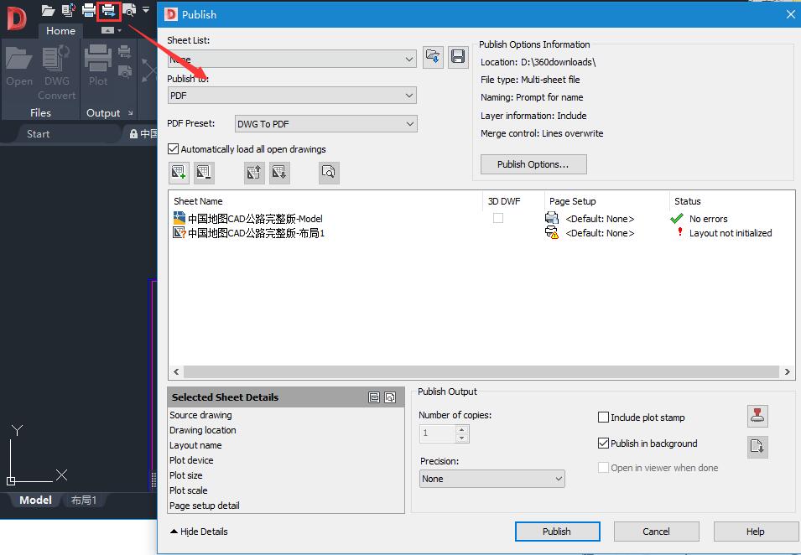This screenshot has height=555, width=801.
Task: Click the Add Sheets icon
Action: pyautogui.click(x=179, y=173)
